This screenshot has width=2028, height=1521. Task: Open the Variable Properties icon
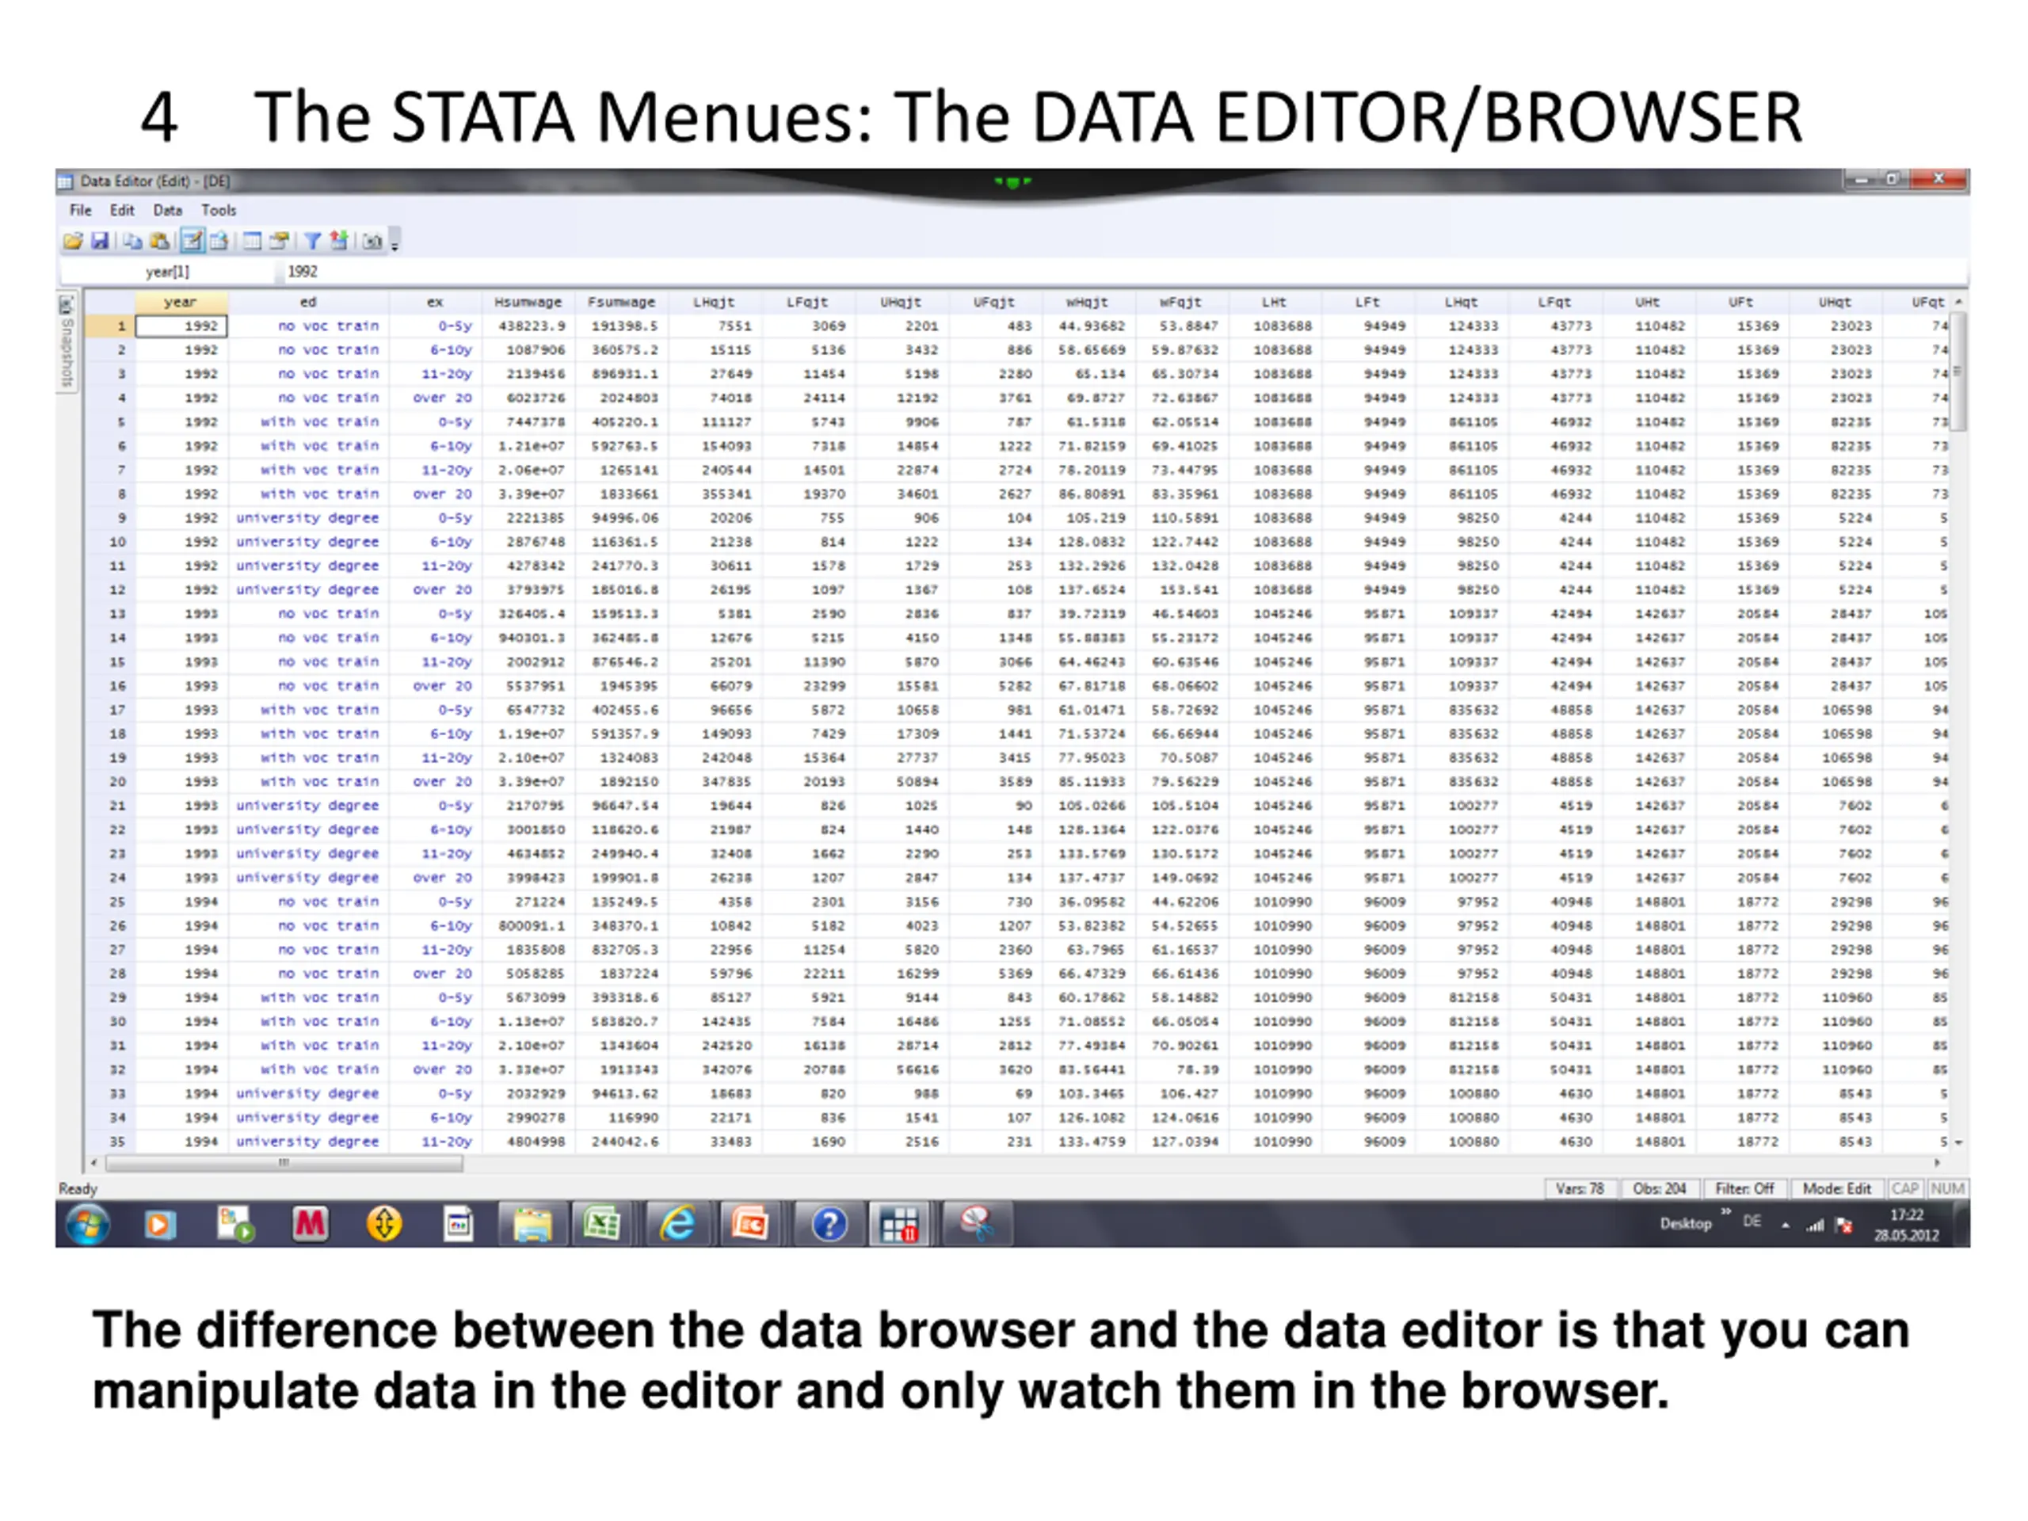(280, 241)
